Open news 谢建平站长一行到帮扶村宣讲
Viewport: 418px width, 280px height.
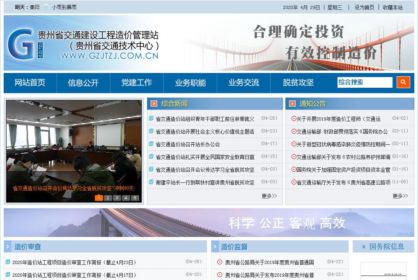click(205, 182)
